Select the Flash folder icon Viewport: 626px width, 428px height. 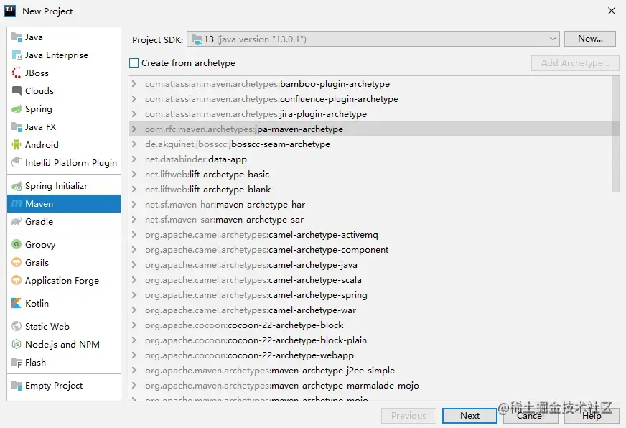point(17,363)
